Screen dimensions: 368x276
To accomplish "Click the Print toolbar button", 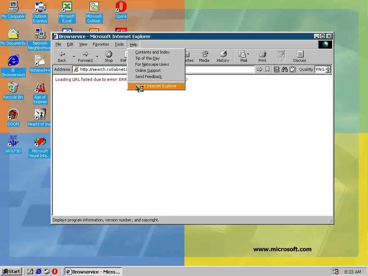I will pyautogui.click(x=262, y=57).
